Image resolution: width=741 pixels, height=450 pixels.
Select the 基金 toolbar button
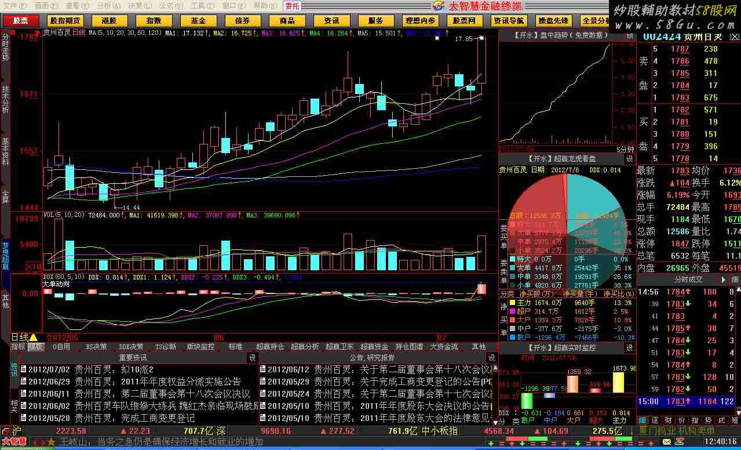(198, 21)
